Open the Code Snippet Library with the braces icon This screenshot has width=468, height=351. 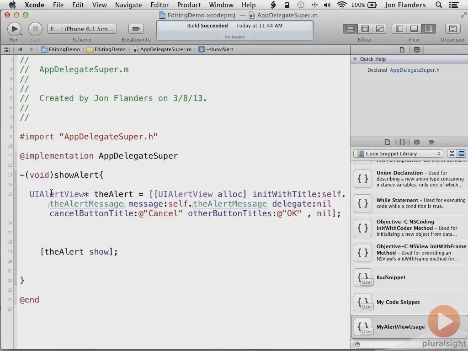click(402, 142)
